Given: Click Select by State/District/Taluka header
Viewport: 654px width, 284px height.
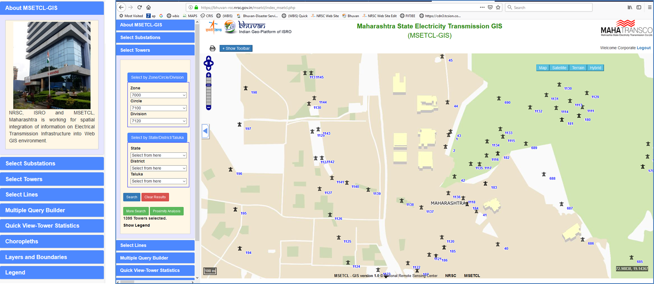Looking at the screenshot, I should point(157,137).
